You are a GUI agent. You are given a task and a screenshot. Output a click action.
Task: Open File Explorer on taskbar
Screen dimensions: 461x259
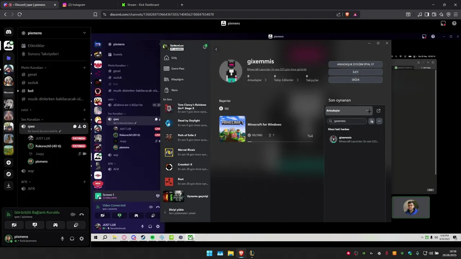click(230, 253)
